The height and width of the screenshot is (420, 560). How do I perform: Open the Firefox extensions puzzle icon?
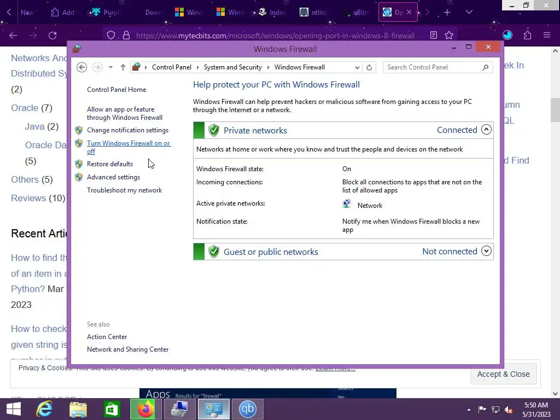click(527, 35)
